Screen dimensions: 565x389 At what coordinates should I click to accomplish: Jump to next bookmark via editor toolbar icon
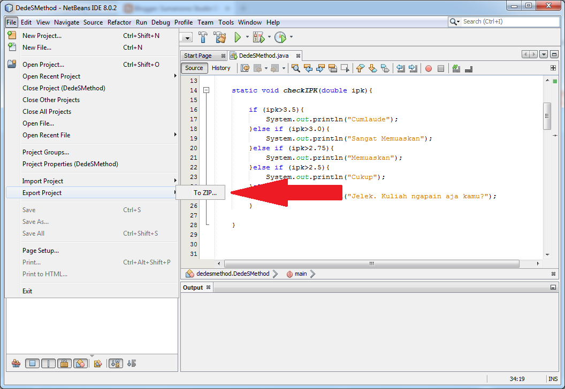372,68
